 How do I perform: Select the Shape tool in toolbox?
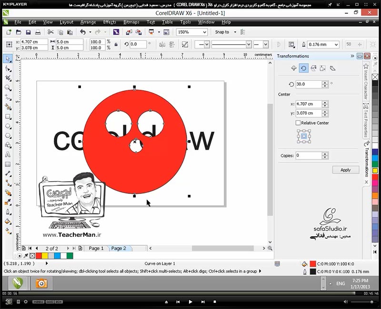click(x=8, y=69)
